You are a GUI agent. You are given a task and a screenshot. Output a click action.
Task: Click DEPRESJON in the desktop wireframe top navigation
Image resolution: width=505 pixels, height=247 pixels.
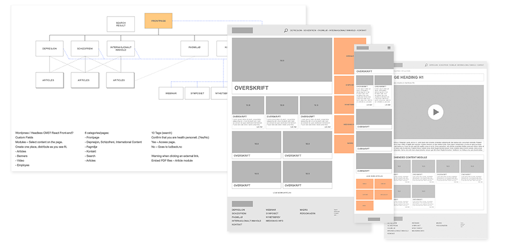pos(296,31)
